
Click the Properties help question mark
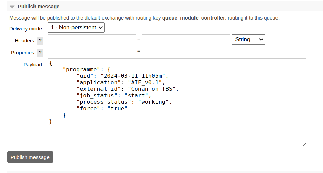tap(40, 53)
